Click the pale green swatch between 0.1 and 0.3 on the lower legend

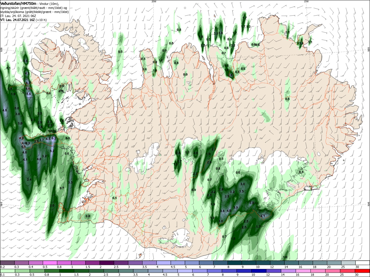point(8,271)
